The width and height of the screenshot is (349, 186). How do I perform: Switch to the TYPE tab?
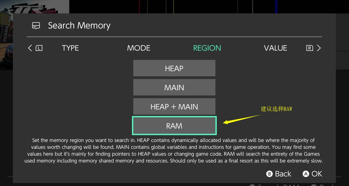(x=70, y=48)
